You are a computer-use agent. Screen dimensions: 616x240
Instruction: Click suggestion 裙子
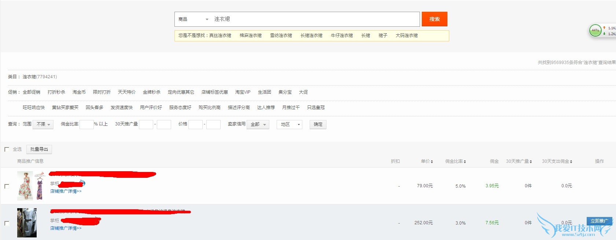pos(383,35)
